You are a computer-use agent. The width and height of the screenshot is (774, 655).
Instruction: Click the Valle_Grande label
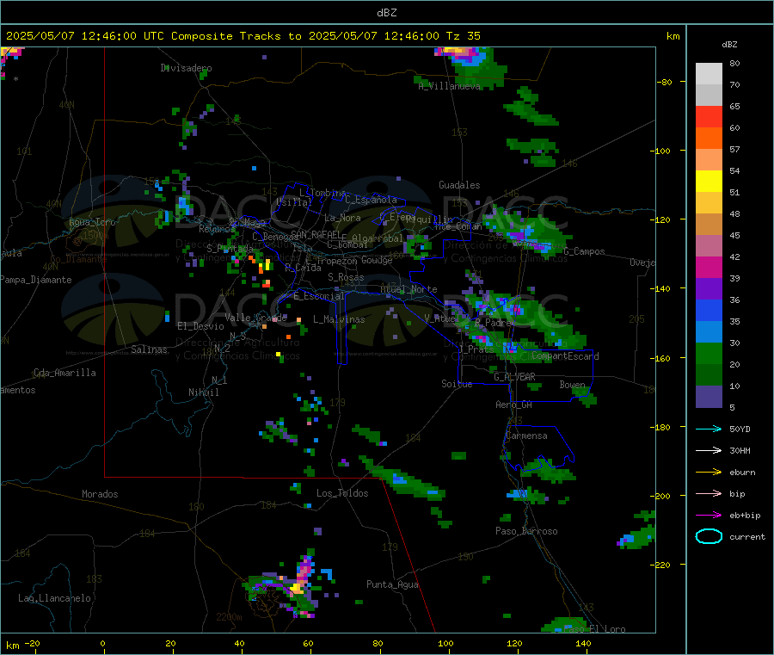coord(255,318)
